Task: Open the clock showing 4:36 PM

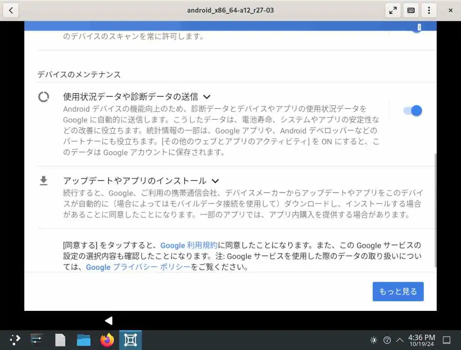Action: [421, 340]
